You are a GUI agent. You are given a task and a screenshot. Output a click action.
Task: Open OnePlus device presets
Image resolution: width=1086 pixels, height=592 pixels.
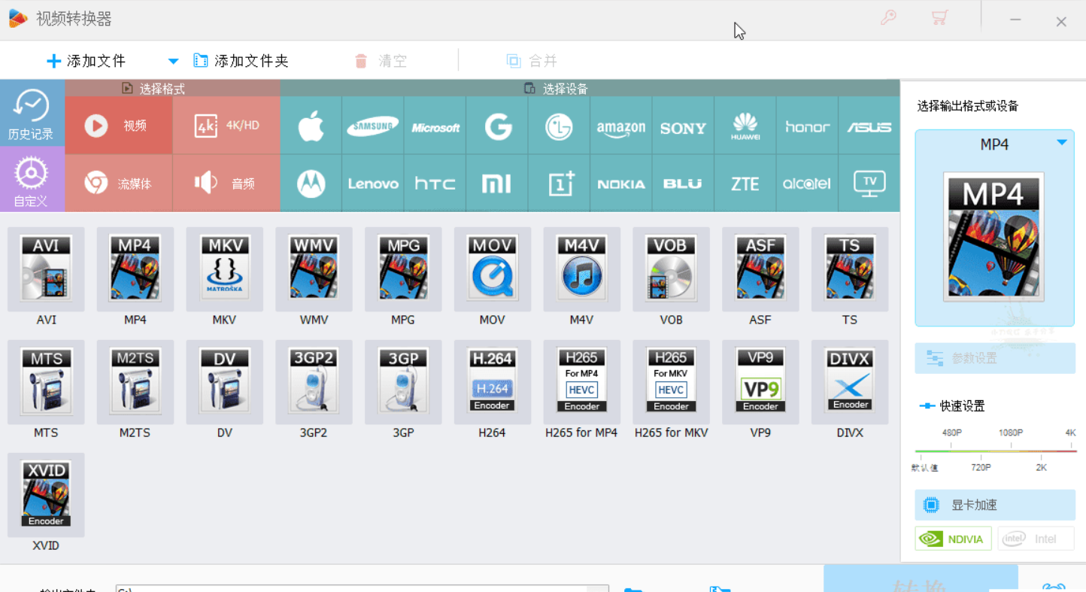(560, 184)
